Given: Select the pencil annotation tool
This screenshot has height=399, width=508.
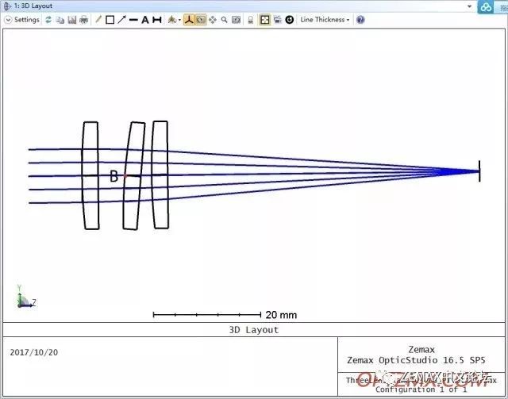Looking at the screenshot, I should point(98,20).
